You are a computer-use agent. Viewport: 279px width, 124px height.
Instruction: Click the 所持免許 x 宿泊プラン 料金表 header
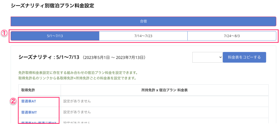(165, 90)
